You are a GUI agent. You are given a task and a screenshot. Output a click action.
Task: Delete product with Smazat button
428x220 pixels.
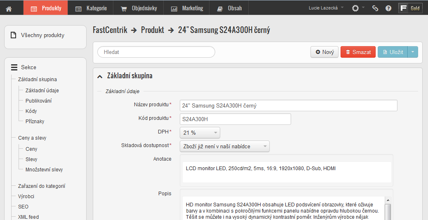pyautogui.click(x=358, y=52)
